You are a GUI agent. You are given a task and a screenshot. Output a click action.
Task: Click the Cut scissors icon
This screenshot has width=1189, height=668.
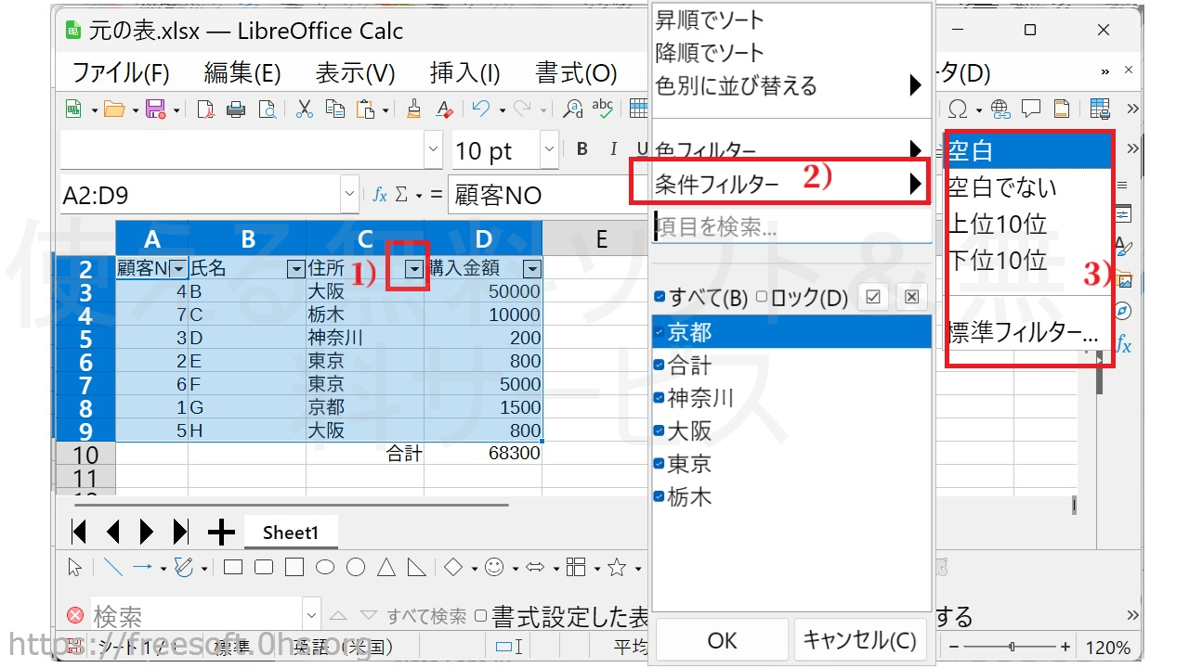[304, 109]
